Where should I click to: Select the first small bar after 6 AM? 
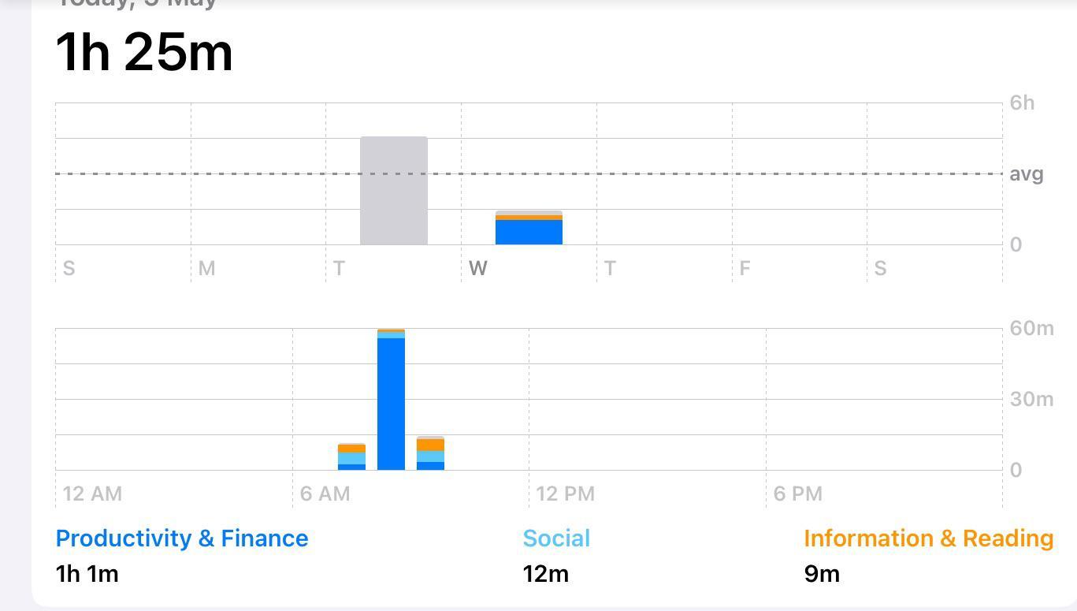(351, 457)
